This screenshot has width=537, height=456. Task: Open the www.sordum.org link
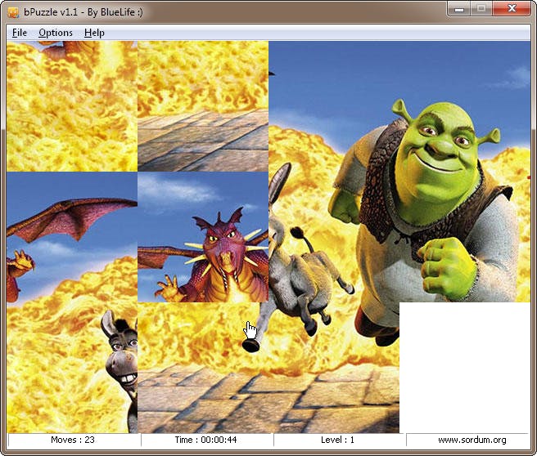point(472,440)
